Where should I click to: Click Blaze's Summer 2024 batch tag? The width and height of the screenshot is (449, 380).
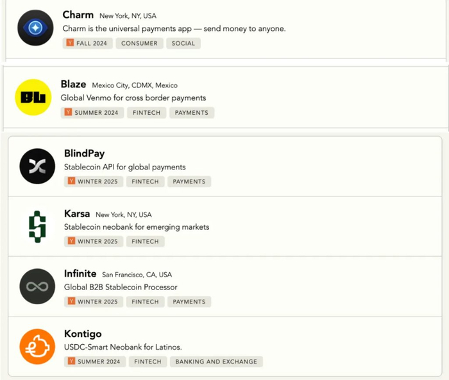click(90, 112)
